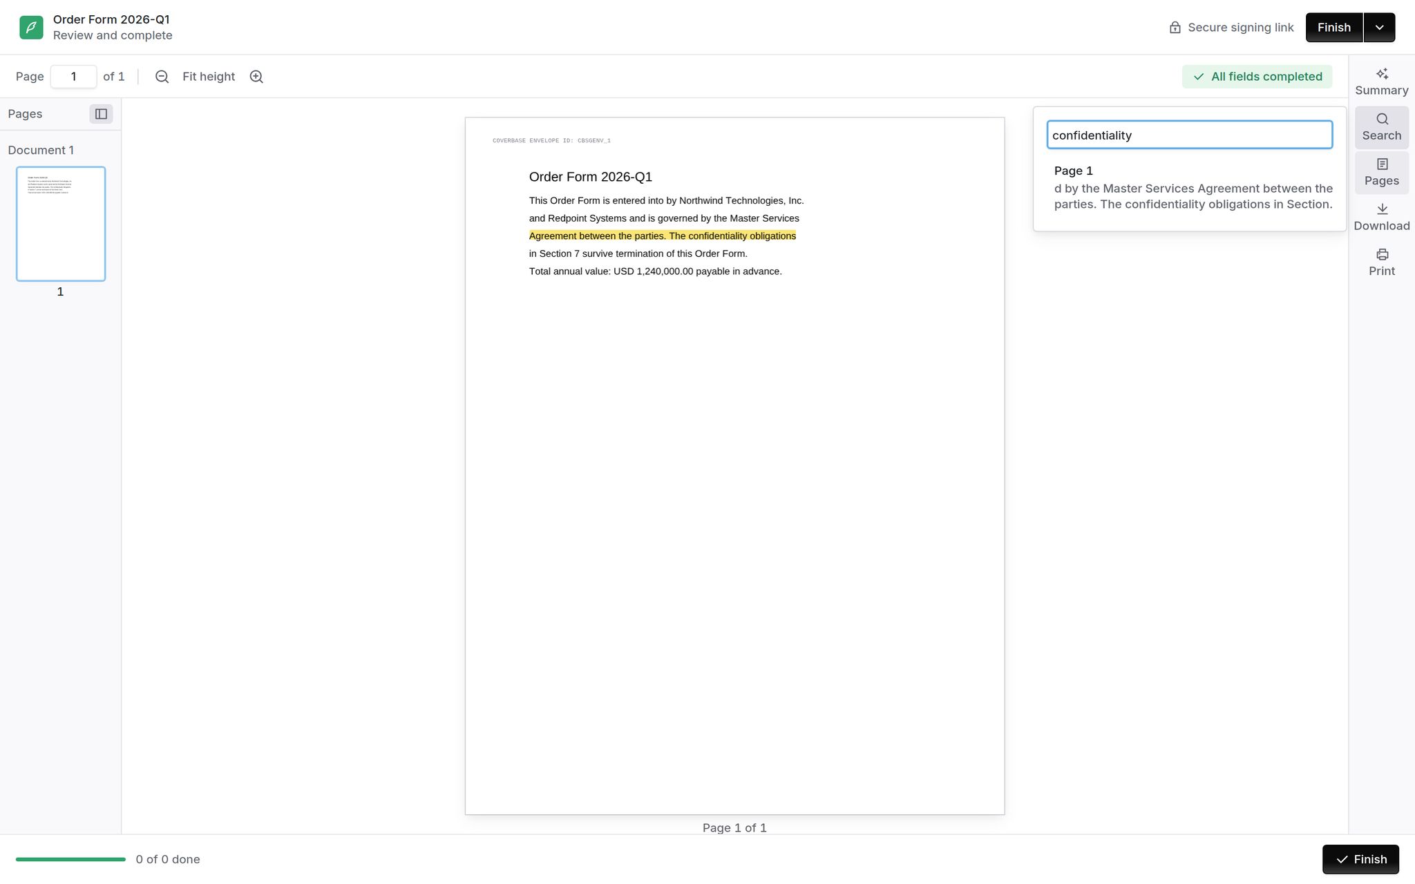Toggle the Pages sidebar panel icon
Screen dimensions: 1415x884
tap(101, 114)
